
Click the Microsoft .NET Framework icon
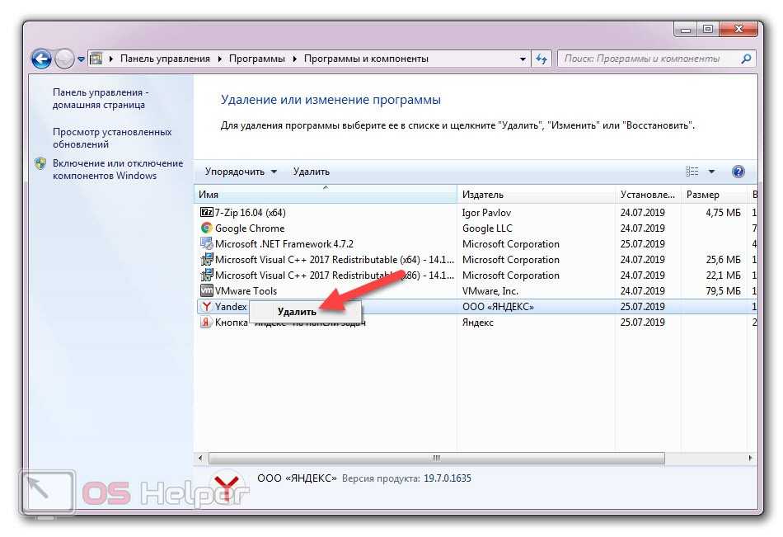point(206,244)
